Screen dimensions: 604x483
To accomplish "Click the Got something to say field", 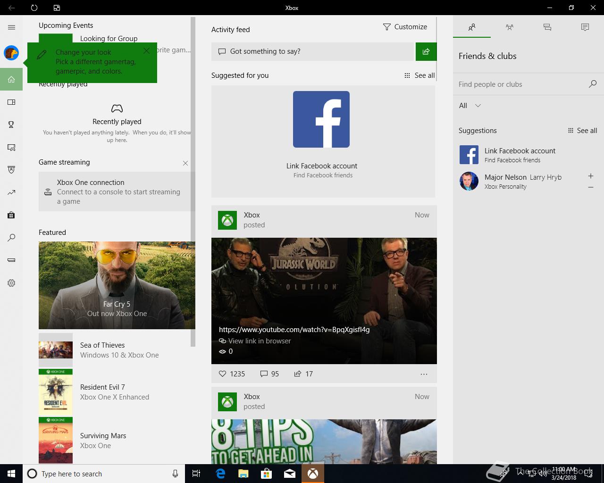I will pyautogui.click(x=312, y=51).
